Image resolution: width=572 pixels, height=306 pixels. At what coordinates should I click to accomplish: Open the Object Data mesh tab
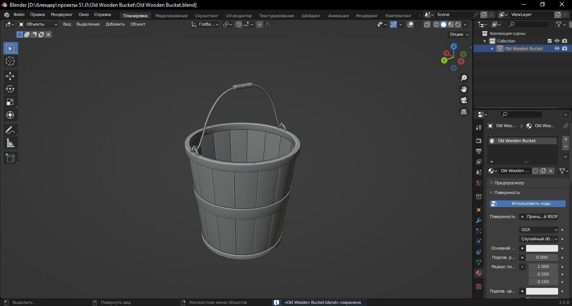click(x=479, y=262)
